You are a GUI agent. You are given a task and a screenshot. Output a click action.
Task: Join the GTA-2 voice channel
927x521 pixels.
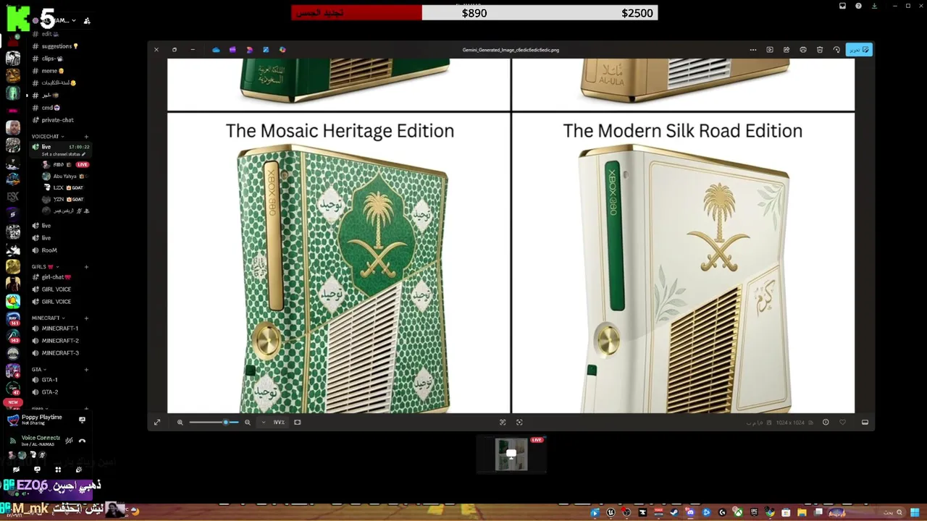point(49,392)
